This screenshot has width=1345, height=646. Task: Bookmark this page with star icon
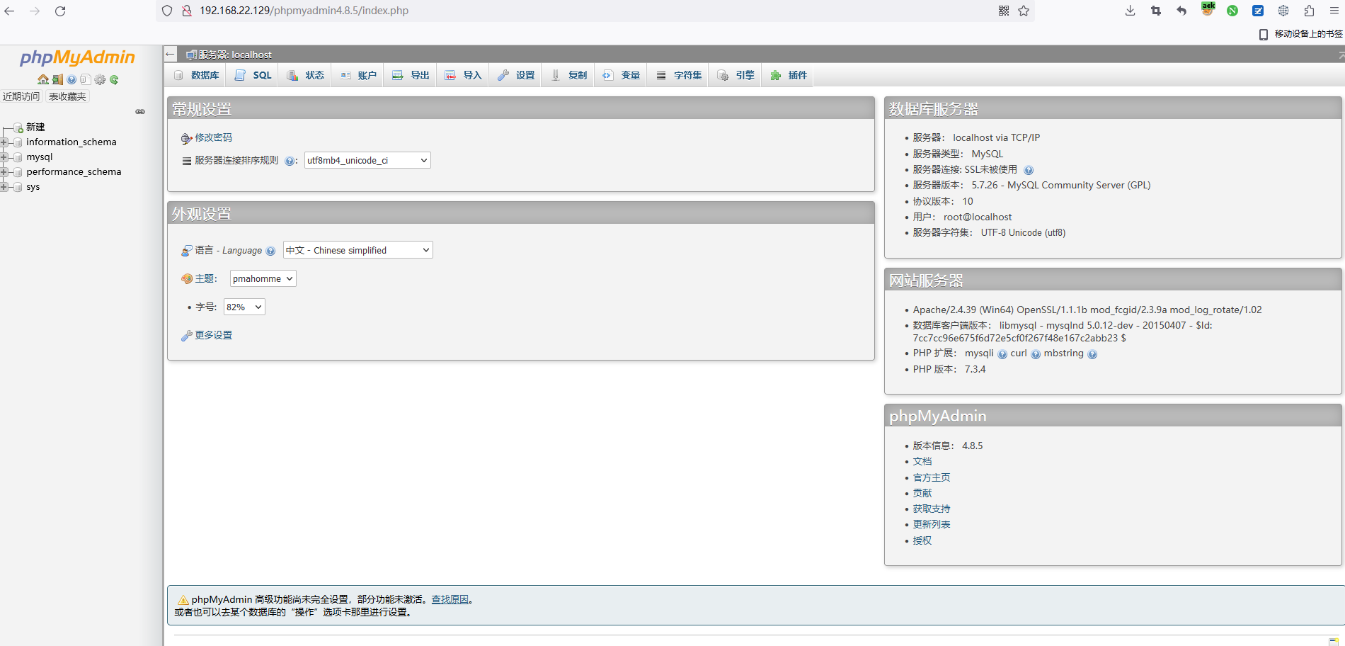[x=1024, y=11]
